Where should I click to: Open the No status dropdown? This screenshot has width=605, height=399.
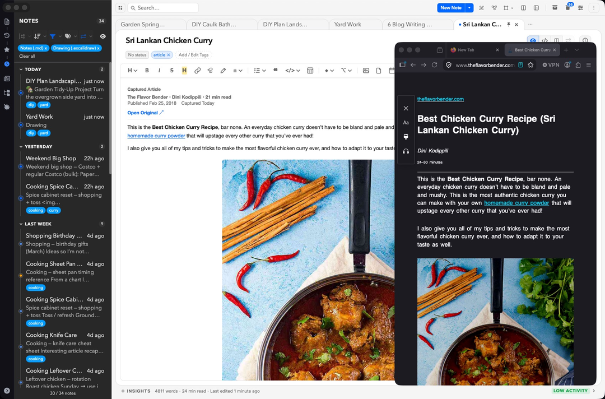137,55
